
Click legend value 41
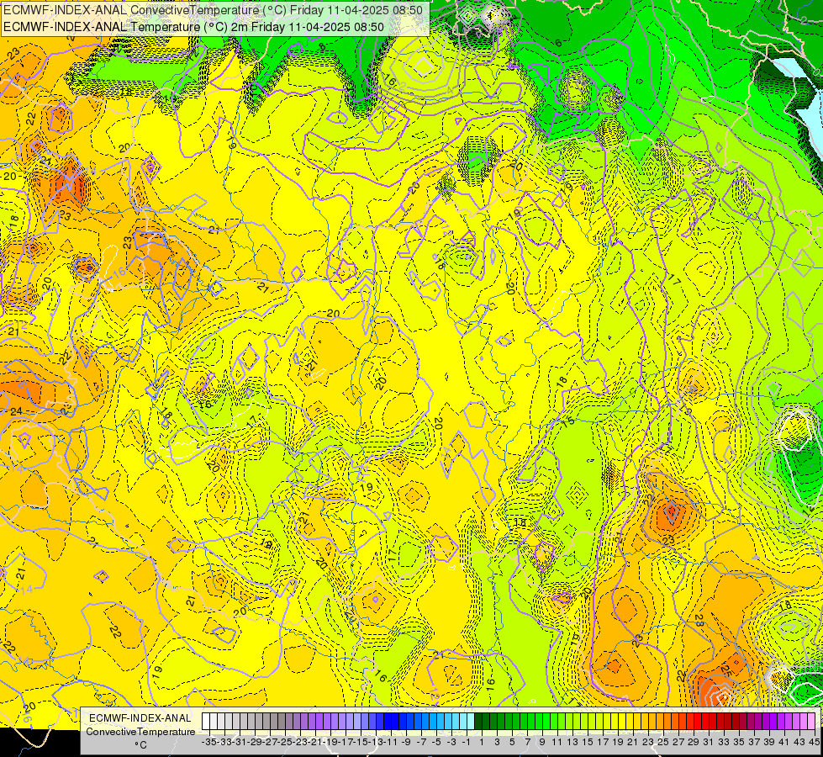point(784,742)
